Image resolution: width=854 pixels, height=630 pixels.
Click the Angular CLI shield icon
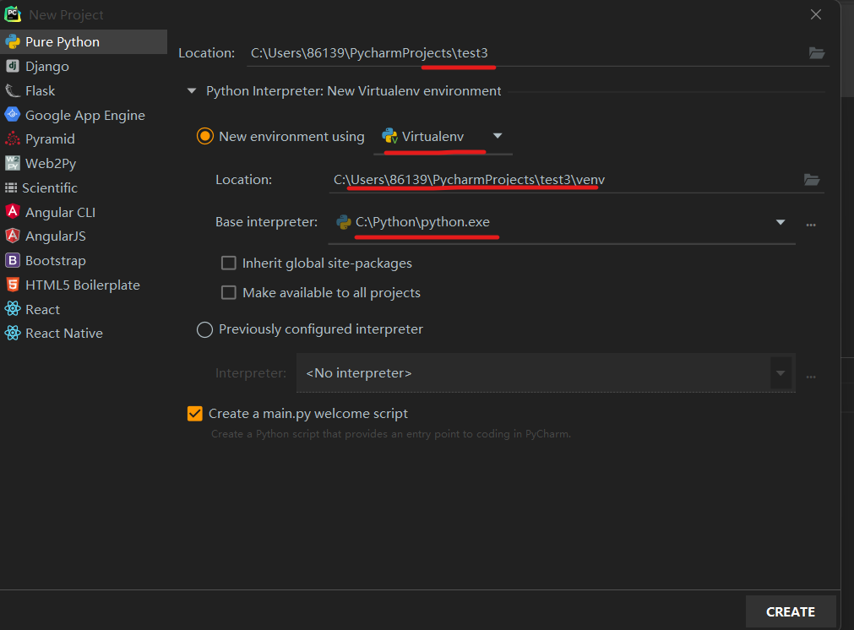pyautogui.click(x=13, y=211)
